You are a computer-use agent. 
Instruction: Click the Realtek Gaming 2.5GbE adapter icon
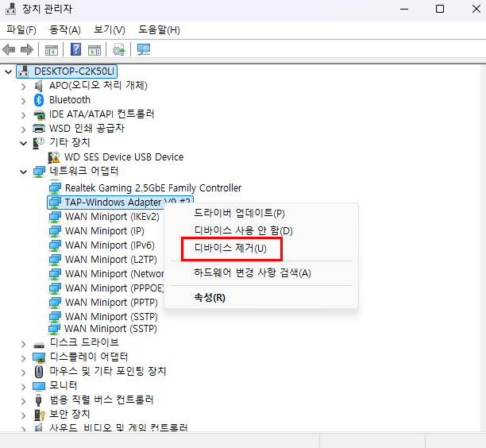tap(55, 188)
